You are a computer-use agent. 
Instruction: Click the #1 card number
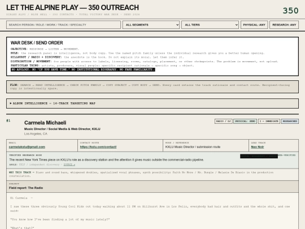click(x=8, y=120)
